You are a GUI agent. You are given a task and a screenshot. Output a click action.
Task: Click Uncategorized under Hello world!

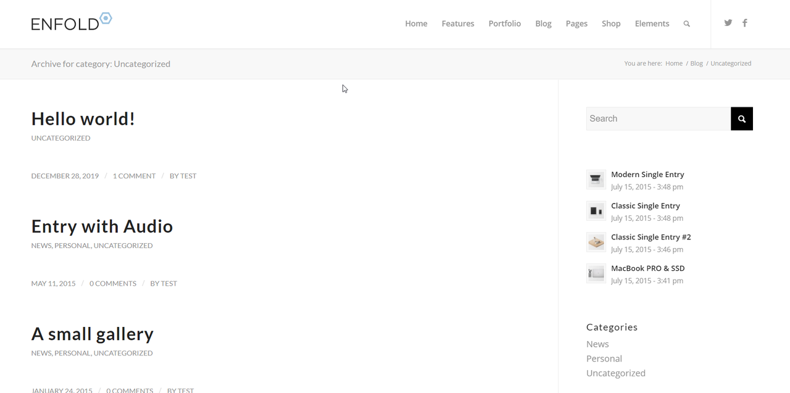[x=60, y=138]
